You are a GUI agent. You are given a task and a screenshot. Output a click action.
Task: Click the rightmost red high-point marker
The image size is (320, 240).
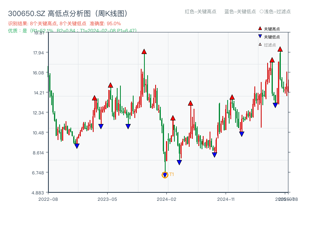(x=280, y=49)
